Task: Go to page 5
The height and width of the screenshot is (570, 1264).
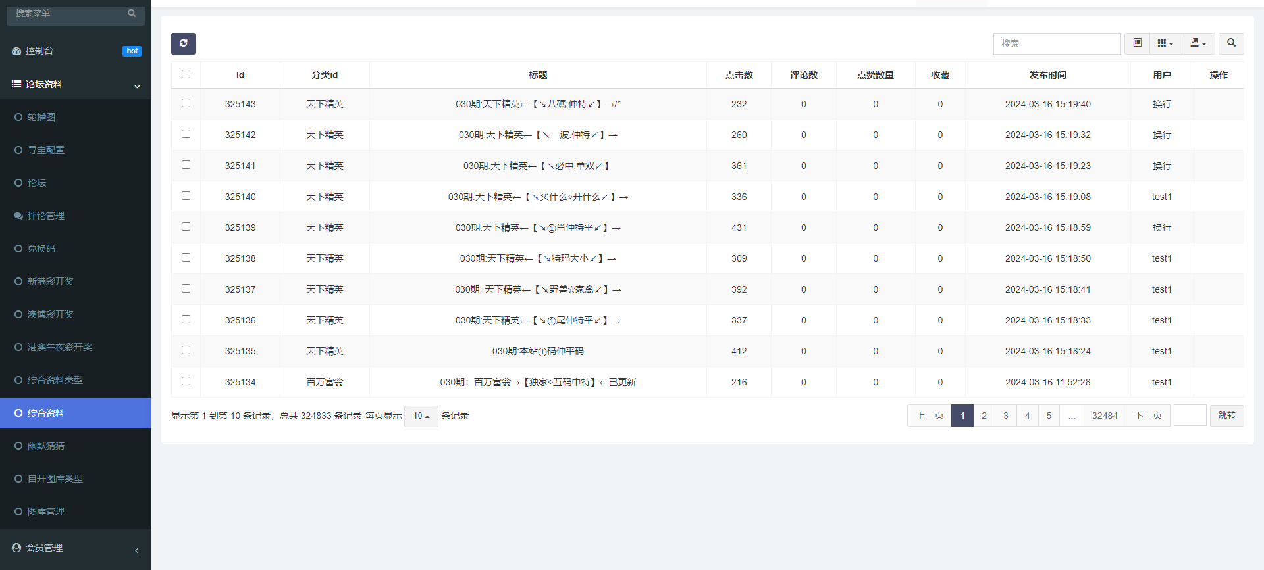Action: click(x=1049, y=416)
